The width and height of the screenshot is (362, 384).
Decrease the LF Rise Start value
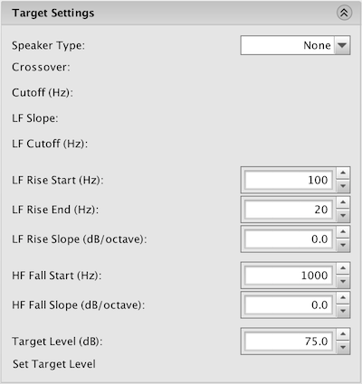point(343,186)
